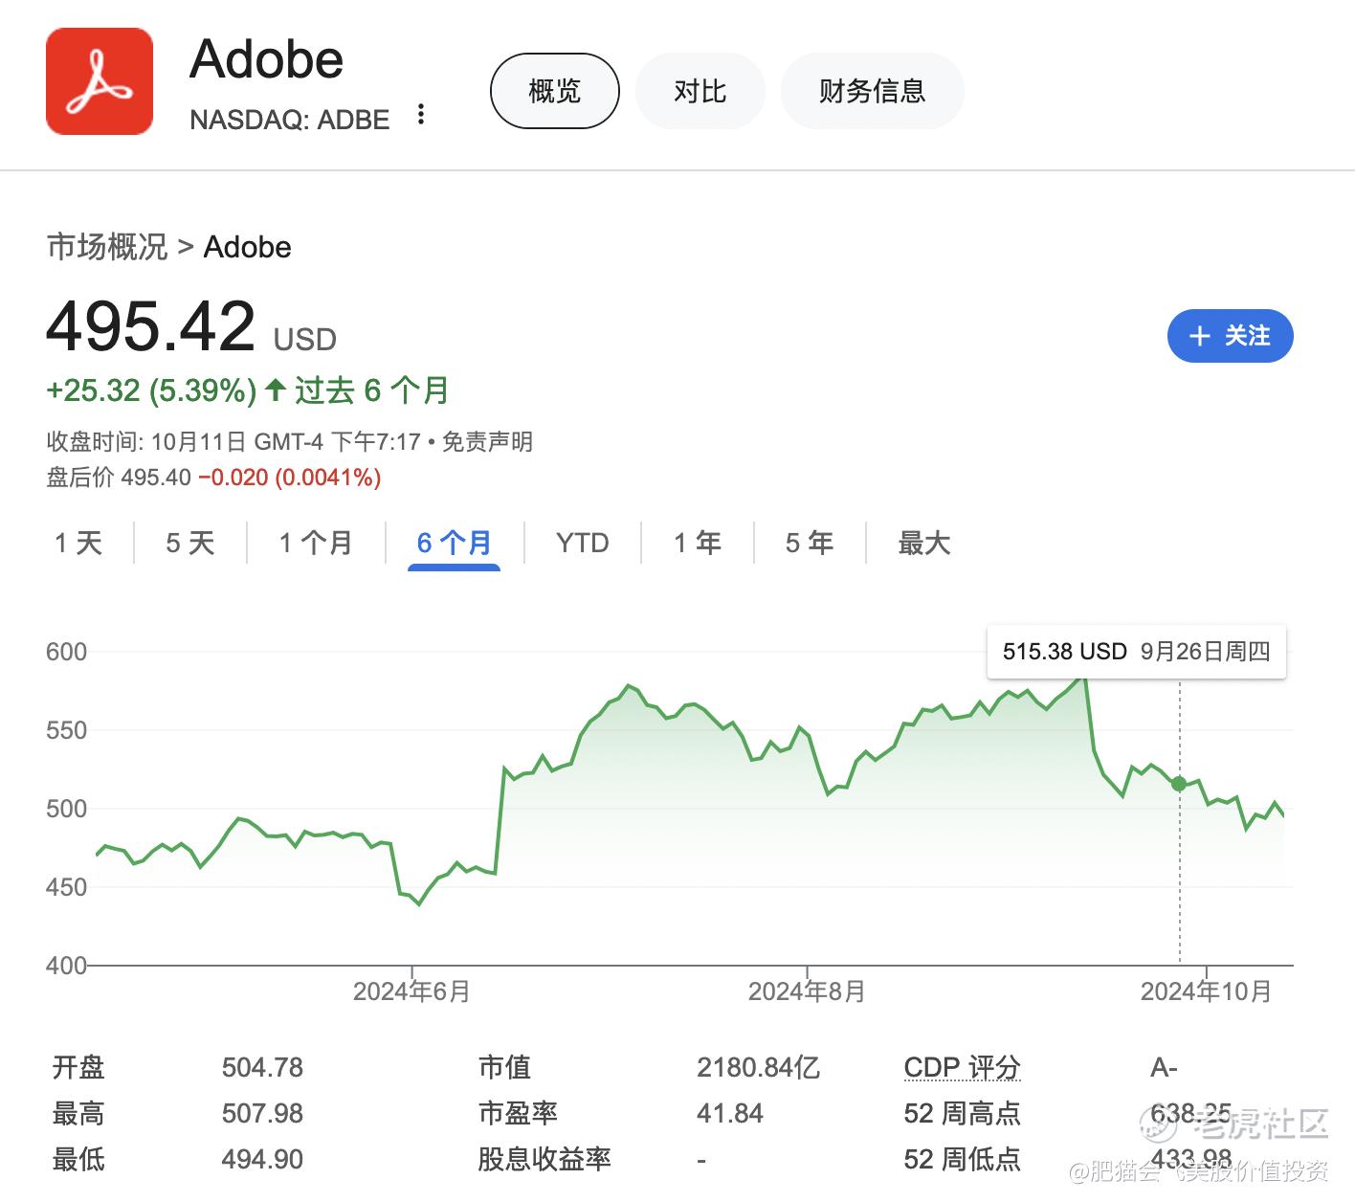Click the 市盈率 value 41.84
Image resolution: width=1355 pixels, height=1202 pixels.
(x=730, y=1113)
